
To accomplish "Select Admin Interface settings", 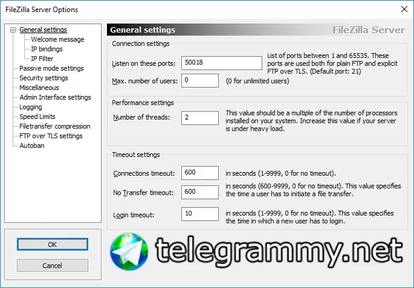I will coord(55,97).
